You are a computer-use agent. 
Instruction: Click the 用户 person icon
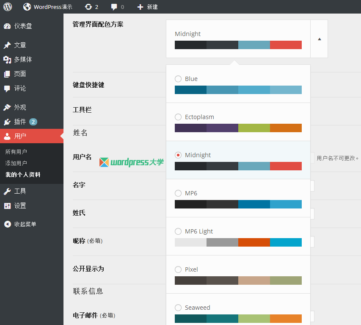[x=7, y=136]
